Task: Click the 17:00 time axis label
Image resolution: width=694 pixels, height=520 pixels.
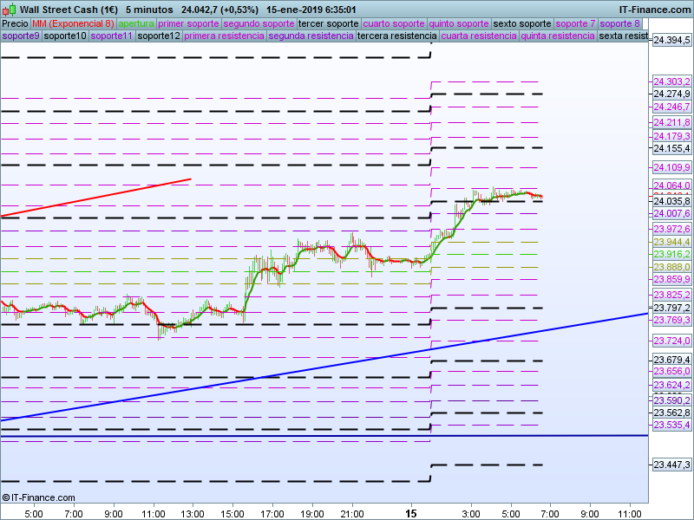Action: (x=272, y=514)
